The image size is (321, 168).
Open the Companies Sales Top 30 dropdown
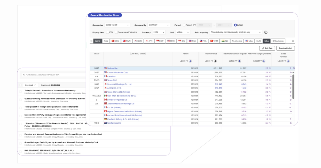point(117,25)
